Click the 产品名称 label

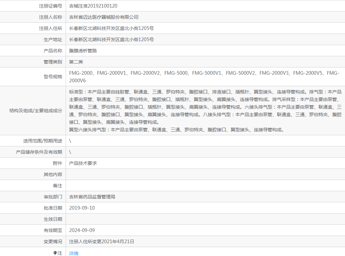(x=53, y=51)
